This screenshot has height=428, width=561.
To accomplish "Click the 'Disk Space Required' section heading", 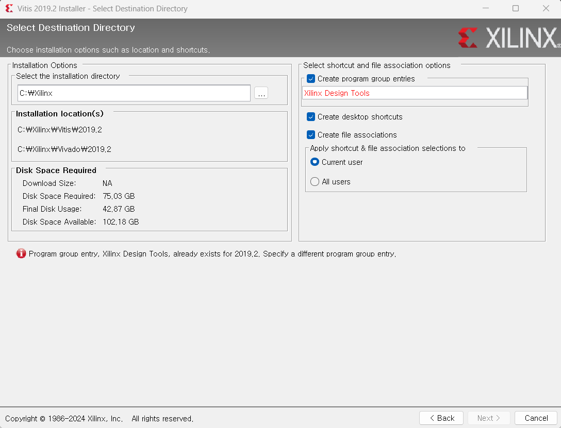I will (x=56, y=170).
